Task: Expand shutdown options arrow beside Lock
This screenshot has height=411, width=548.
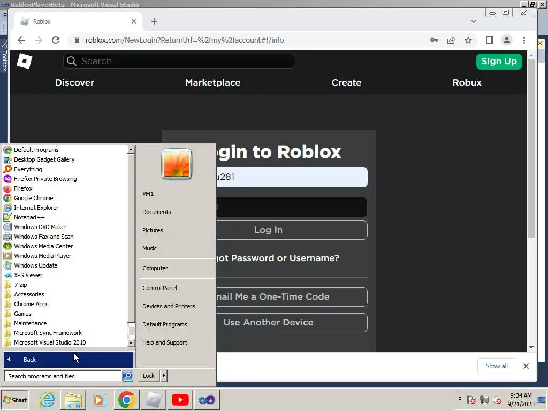Action: (164, 376)
